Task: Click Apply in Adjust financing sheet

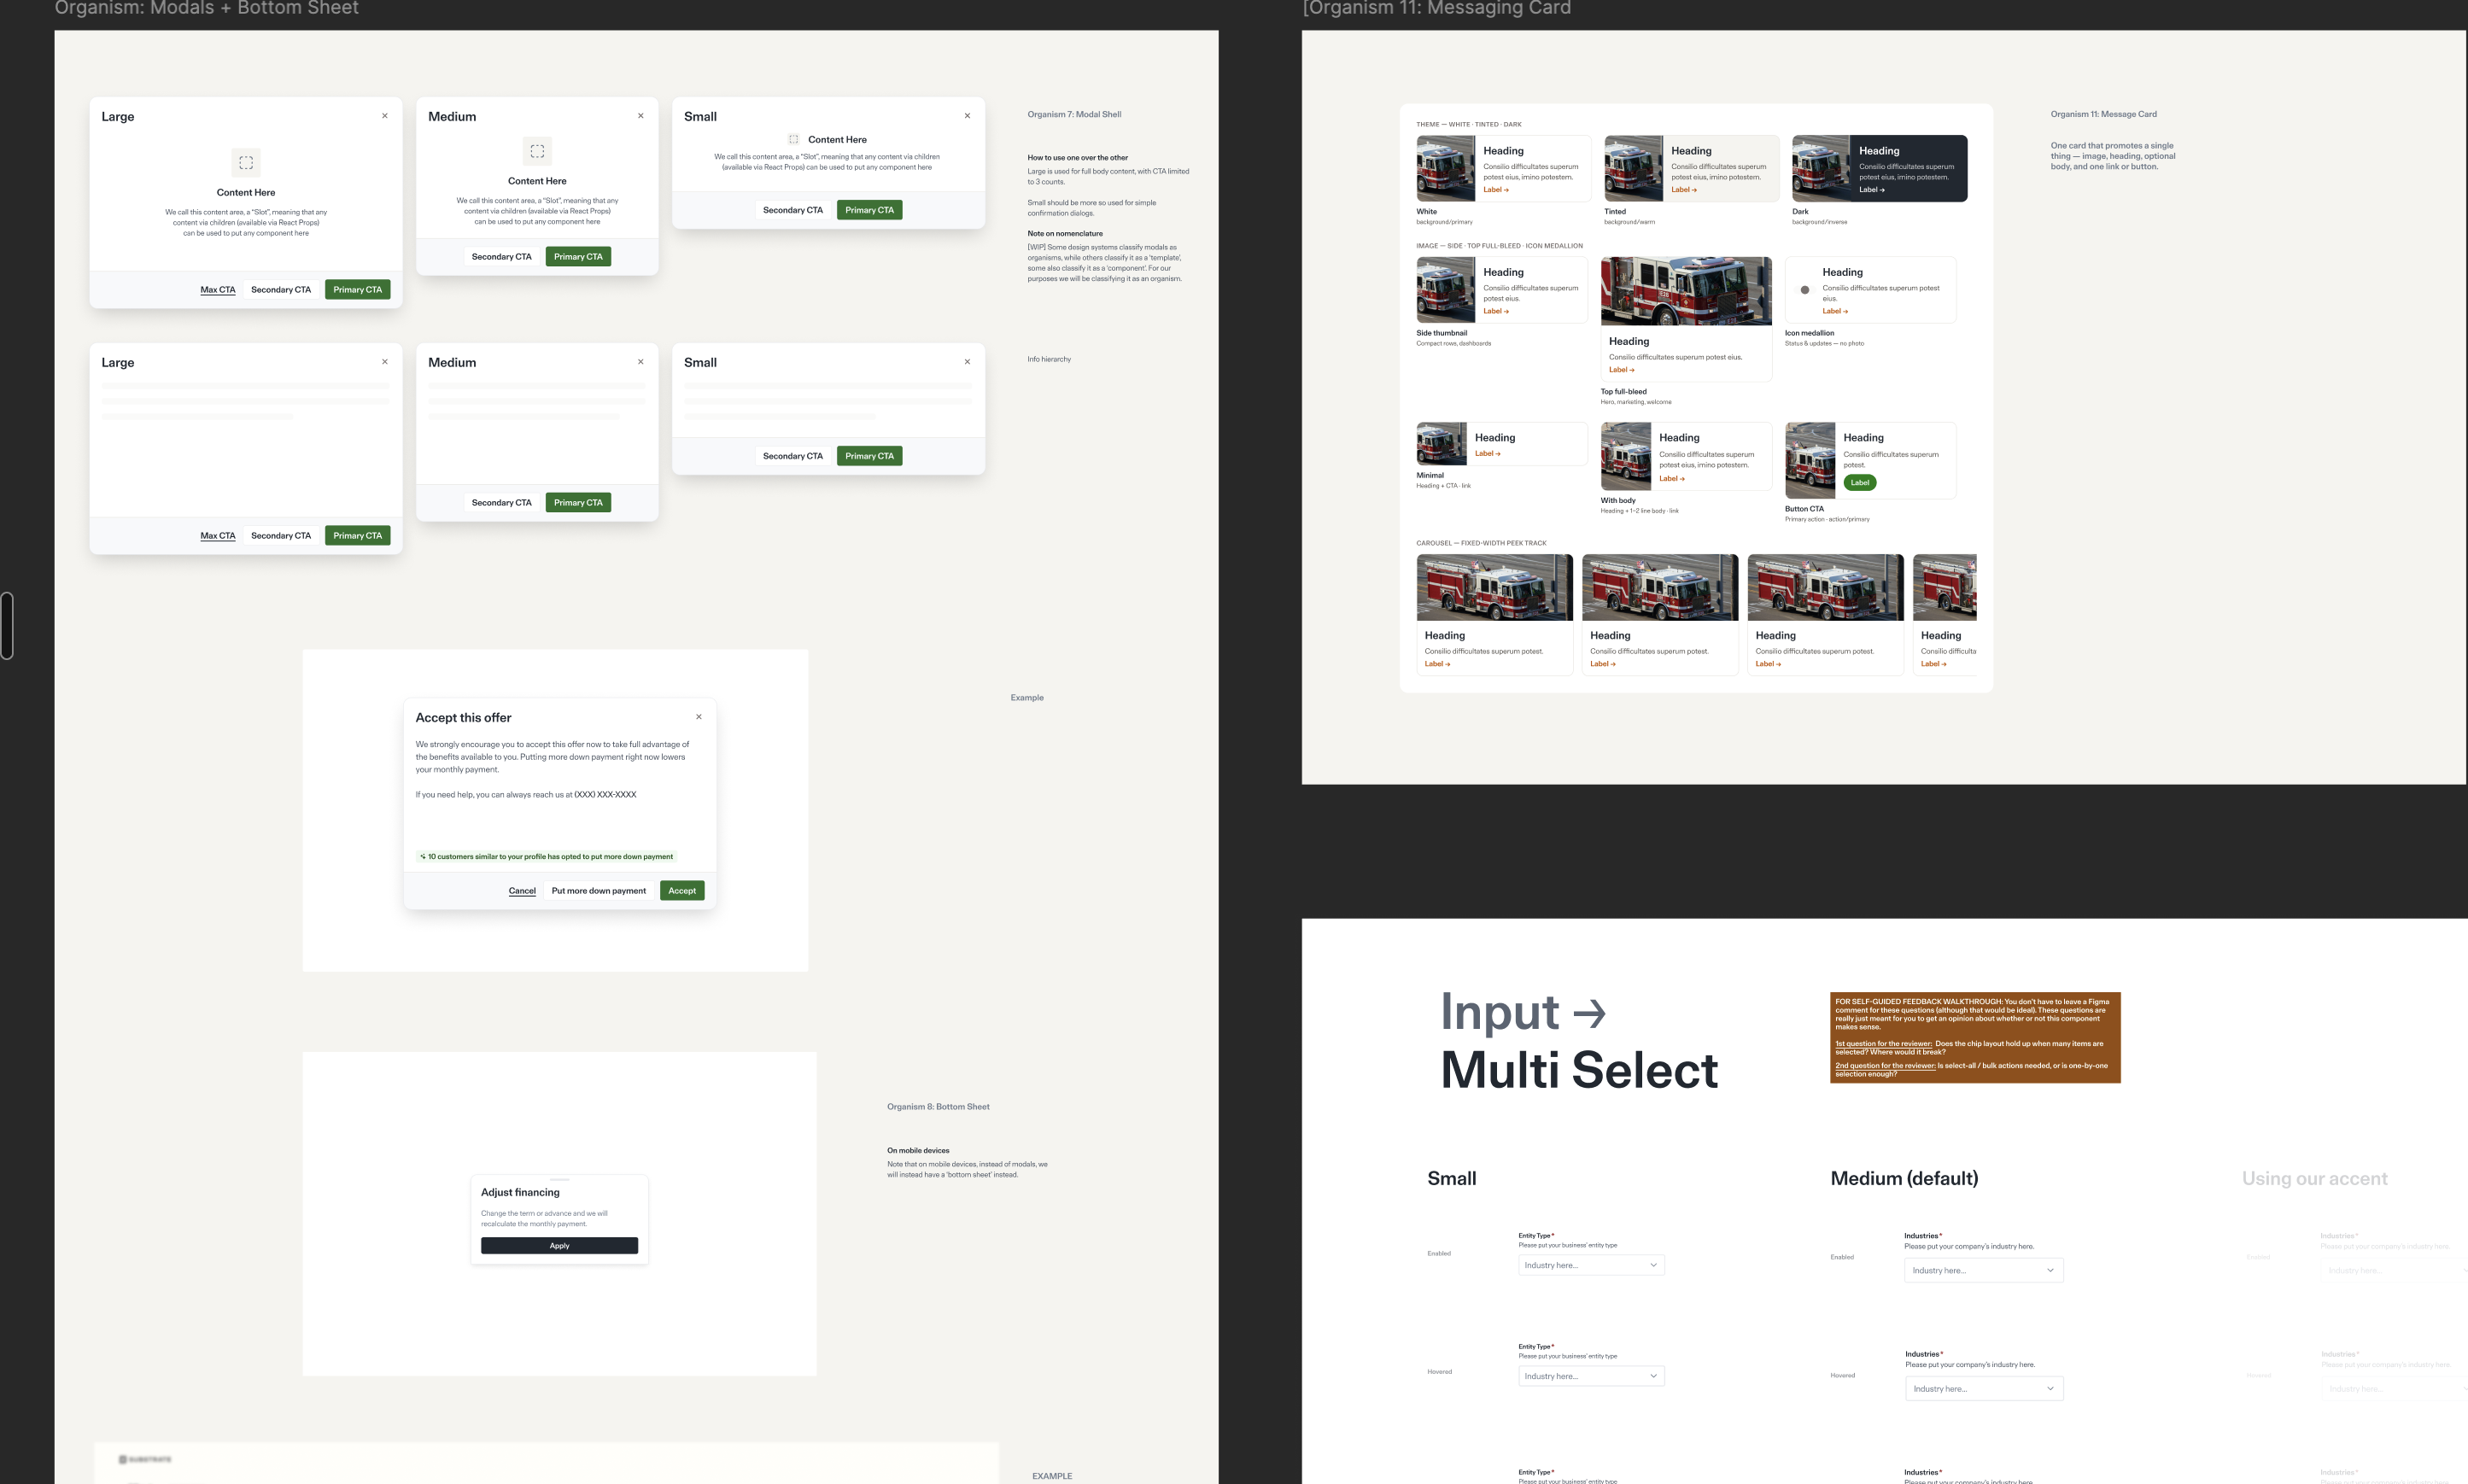Action: [x=559, y=1246]
